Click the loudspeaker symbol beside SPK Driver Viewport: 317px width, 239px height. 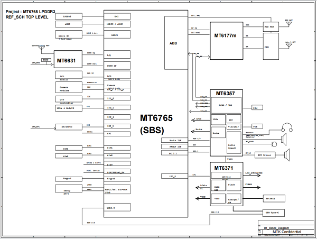[288, 155]
